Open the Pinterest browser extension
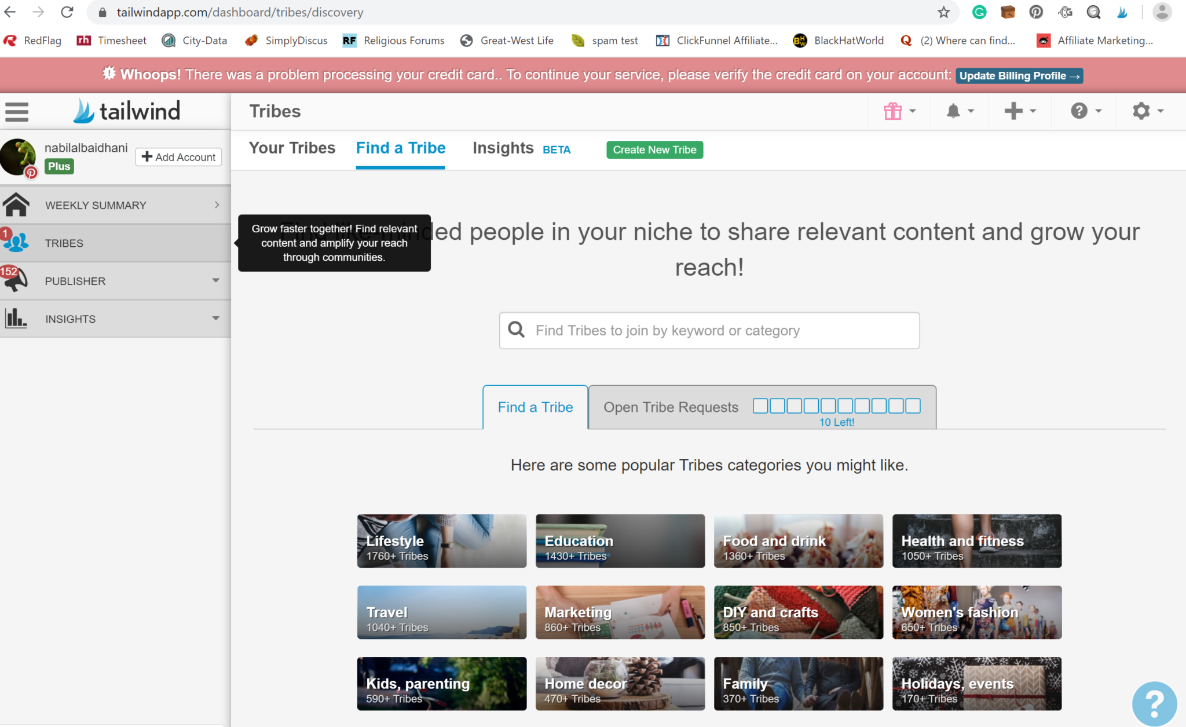The width and height of the screenshot is (1186, 727). point(1036,12)
